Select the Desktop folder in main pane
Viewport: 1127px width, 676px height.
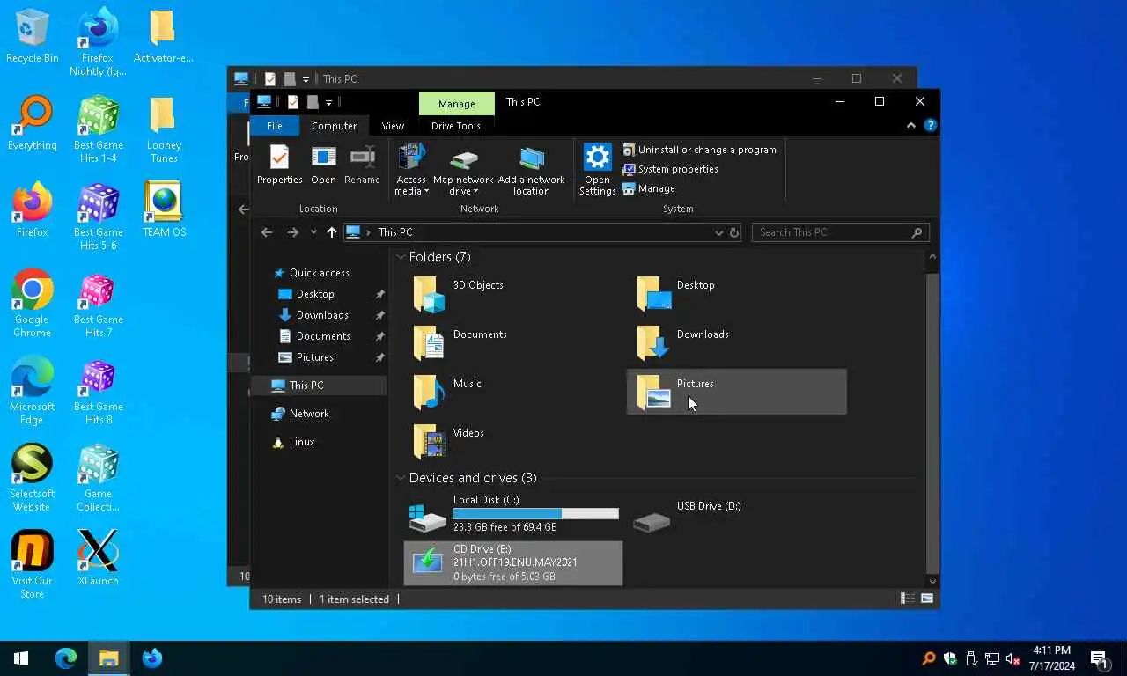pos(736,294)
